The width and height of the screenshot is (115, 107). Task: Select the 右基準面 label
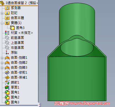pos(17,48)
